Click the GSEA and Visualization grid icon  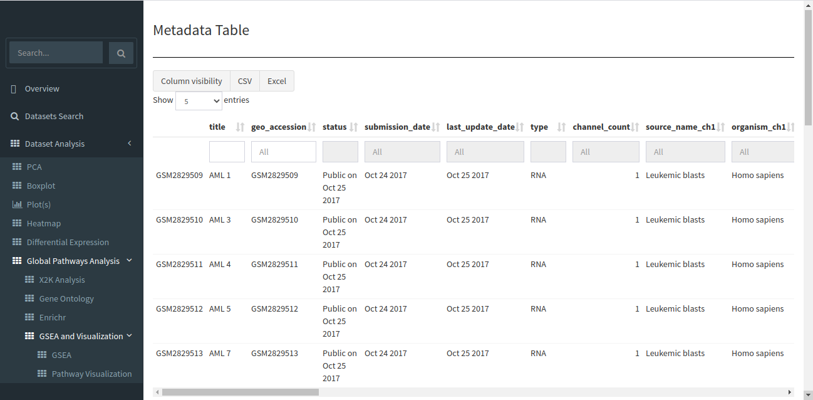29,337
